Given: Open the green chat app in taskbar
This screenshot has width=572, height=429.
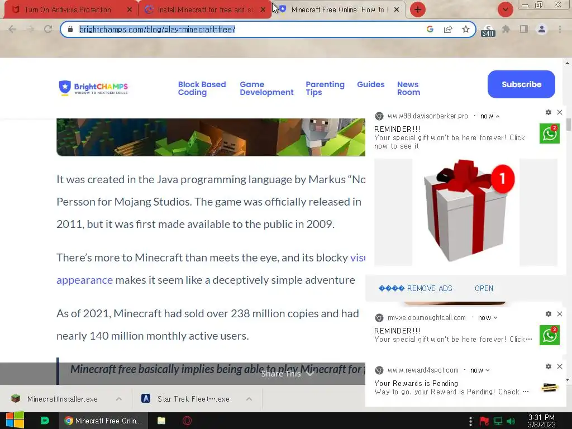Looking at the screenshot, I should coord(45,421).
